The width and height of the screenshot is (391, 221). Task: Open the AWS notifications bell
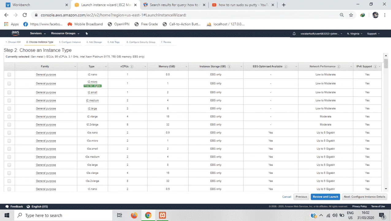(x=294, y=33)
